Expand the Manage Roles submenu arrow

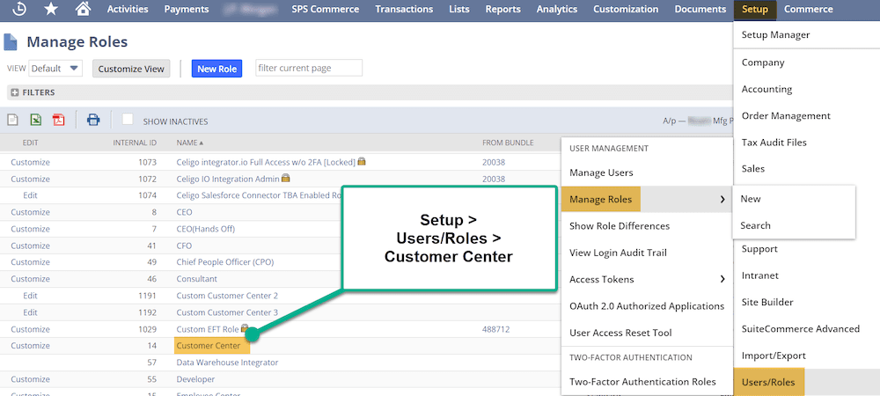pos(722,200)
